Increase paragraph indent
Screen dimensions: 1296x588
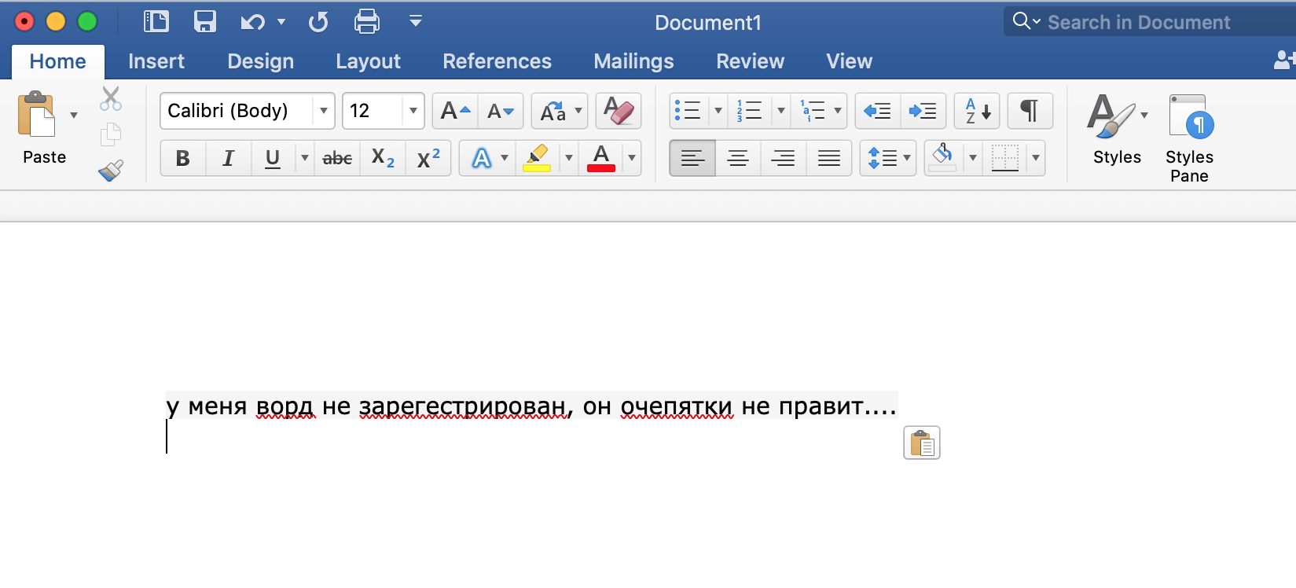(x=923, y=111)
